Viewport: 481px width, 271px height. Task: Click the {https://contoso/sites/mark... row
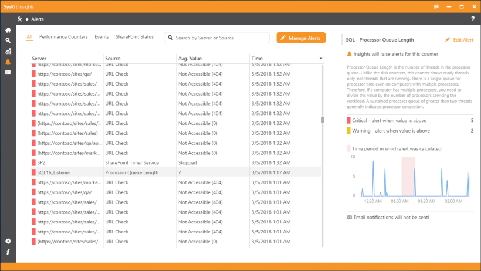pyautogui.click(x=176, y=153)
